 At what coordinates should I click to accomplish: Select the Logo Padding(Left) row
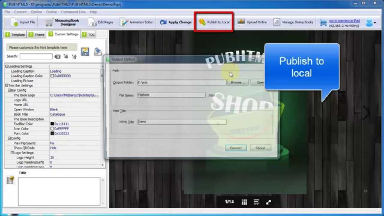click(52, 162)
